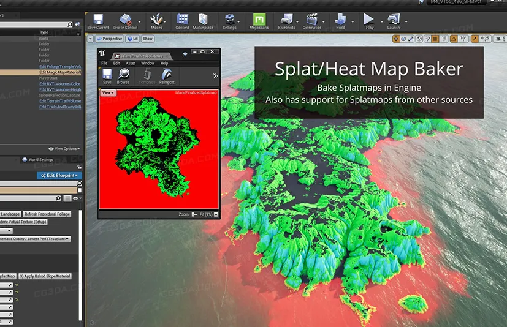This screenshot has height=327, width=507.
Task: Click Reimport in the texture editor
Action: (167, 76)
